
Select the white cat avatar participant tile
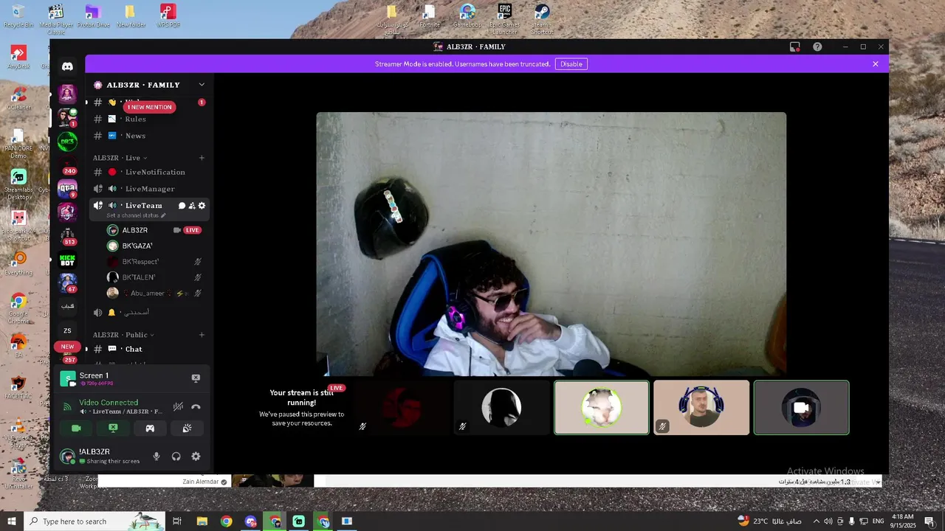(x=602, y=407)
